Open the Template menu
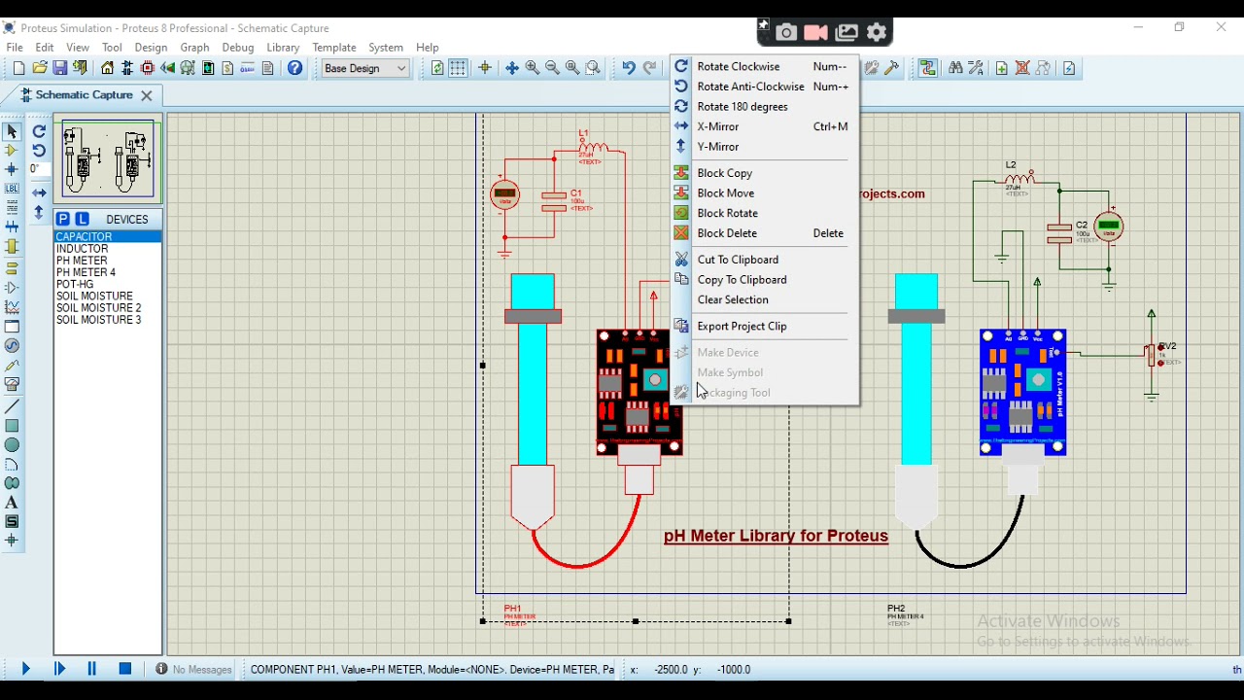 click(x=334, y=48)
